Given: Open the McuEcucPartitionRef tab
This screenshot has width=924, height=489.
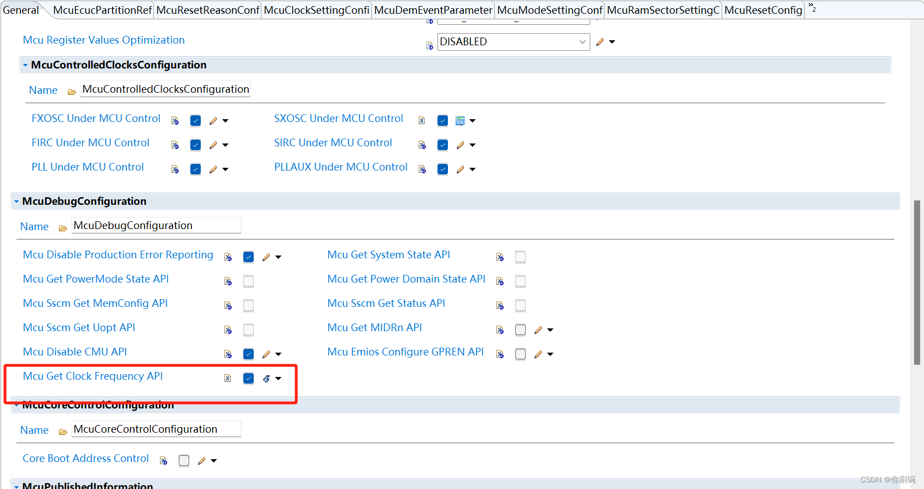Looking at the screenshot, I should (x=102, y=10).
